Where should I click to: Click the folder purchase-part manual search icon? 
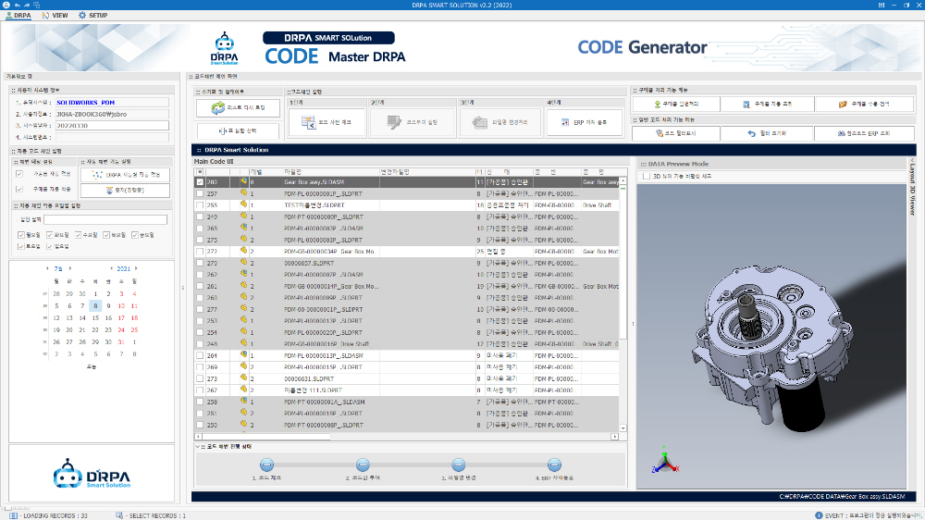[x=843, y=104]
